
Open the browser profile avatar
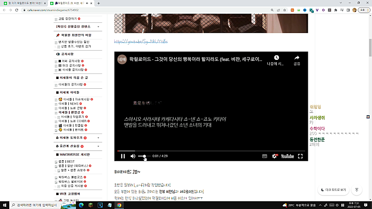[354, 10]
